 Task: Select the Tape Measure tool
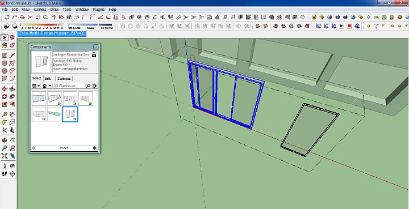pyautogui.click(x=5, y=114)
